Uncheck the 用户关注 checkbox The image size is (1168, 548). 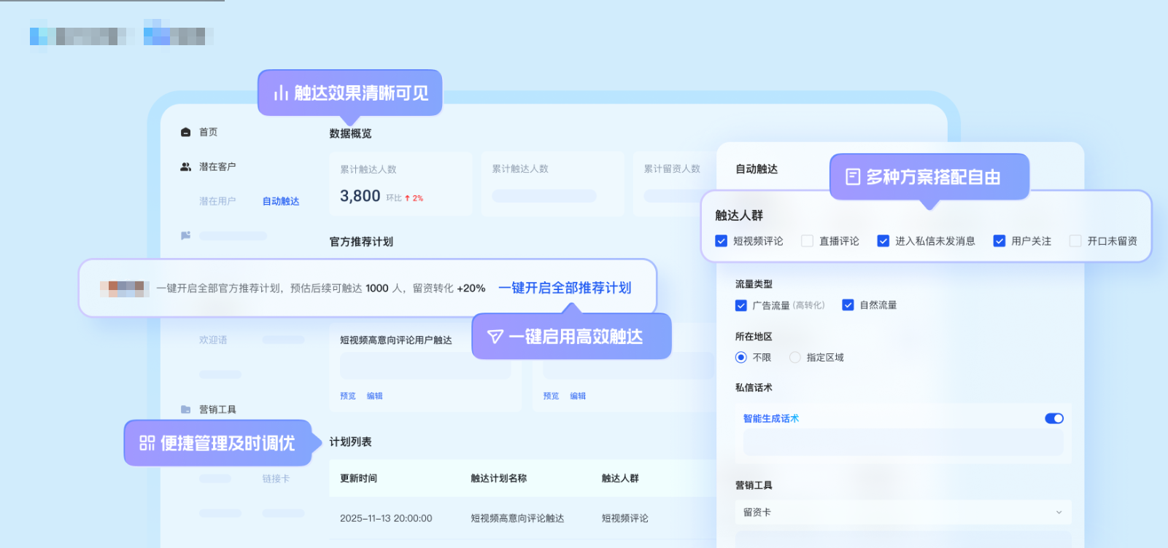pyautogui.click(x=999, y=241)
